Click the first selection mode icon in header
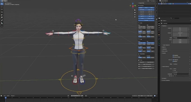The image size is (191, 102). pos(1,1)
